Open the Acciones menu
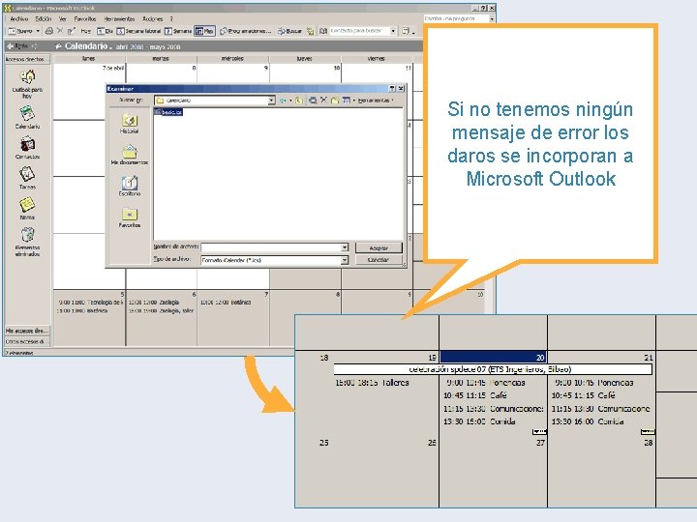697x522 pixels. [153, 18]
